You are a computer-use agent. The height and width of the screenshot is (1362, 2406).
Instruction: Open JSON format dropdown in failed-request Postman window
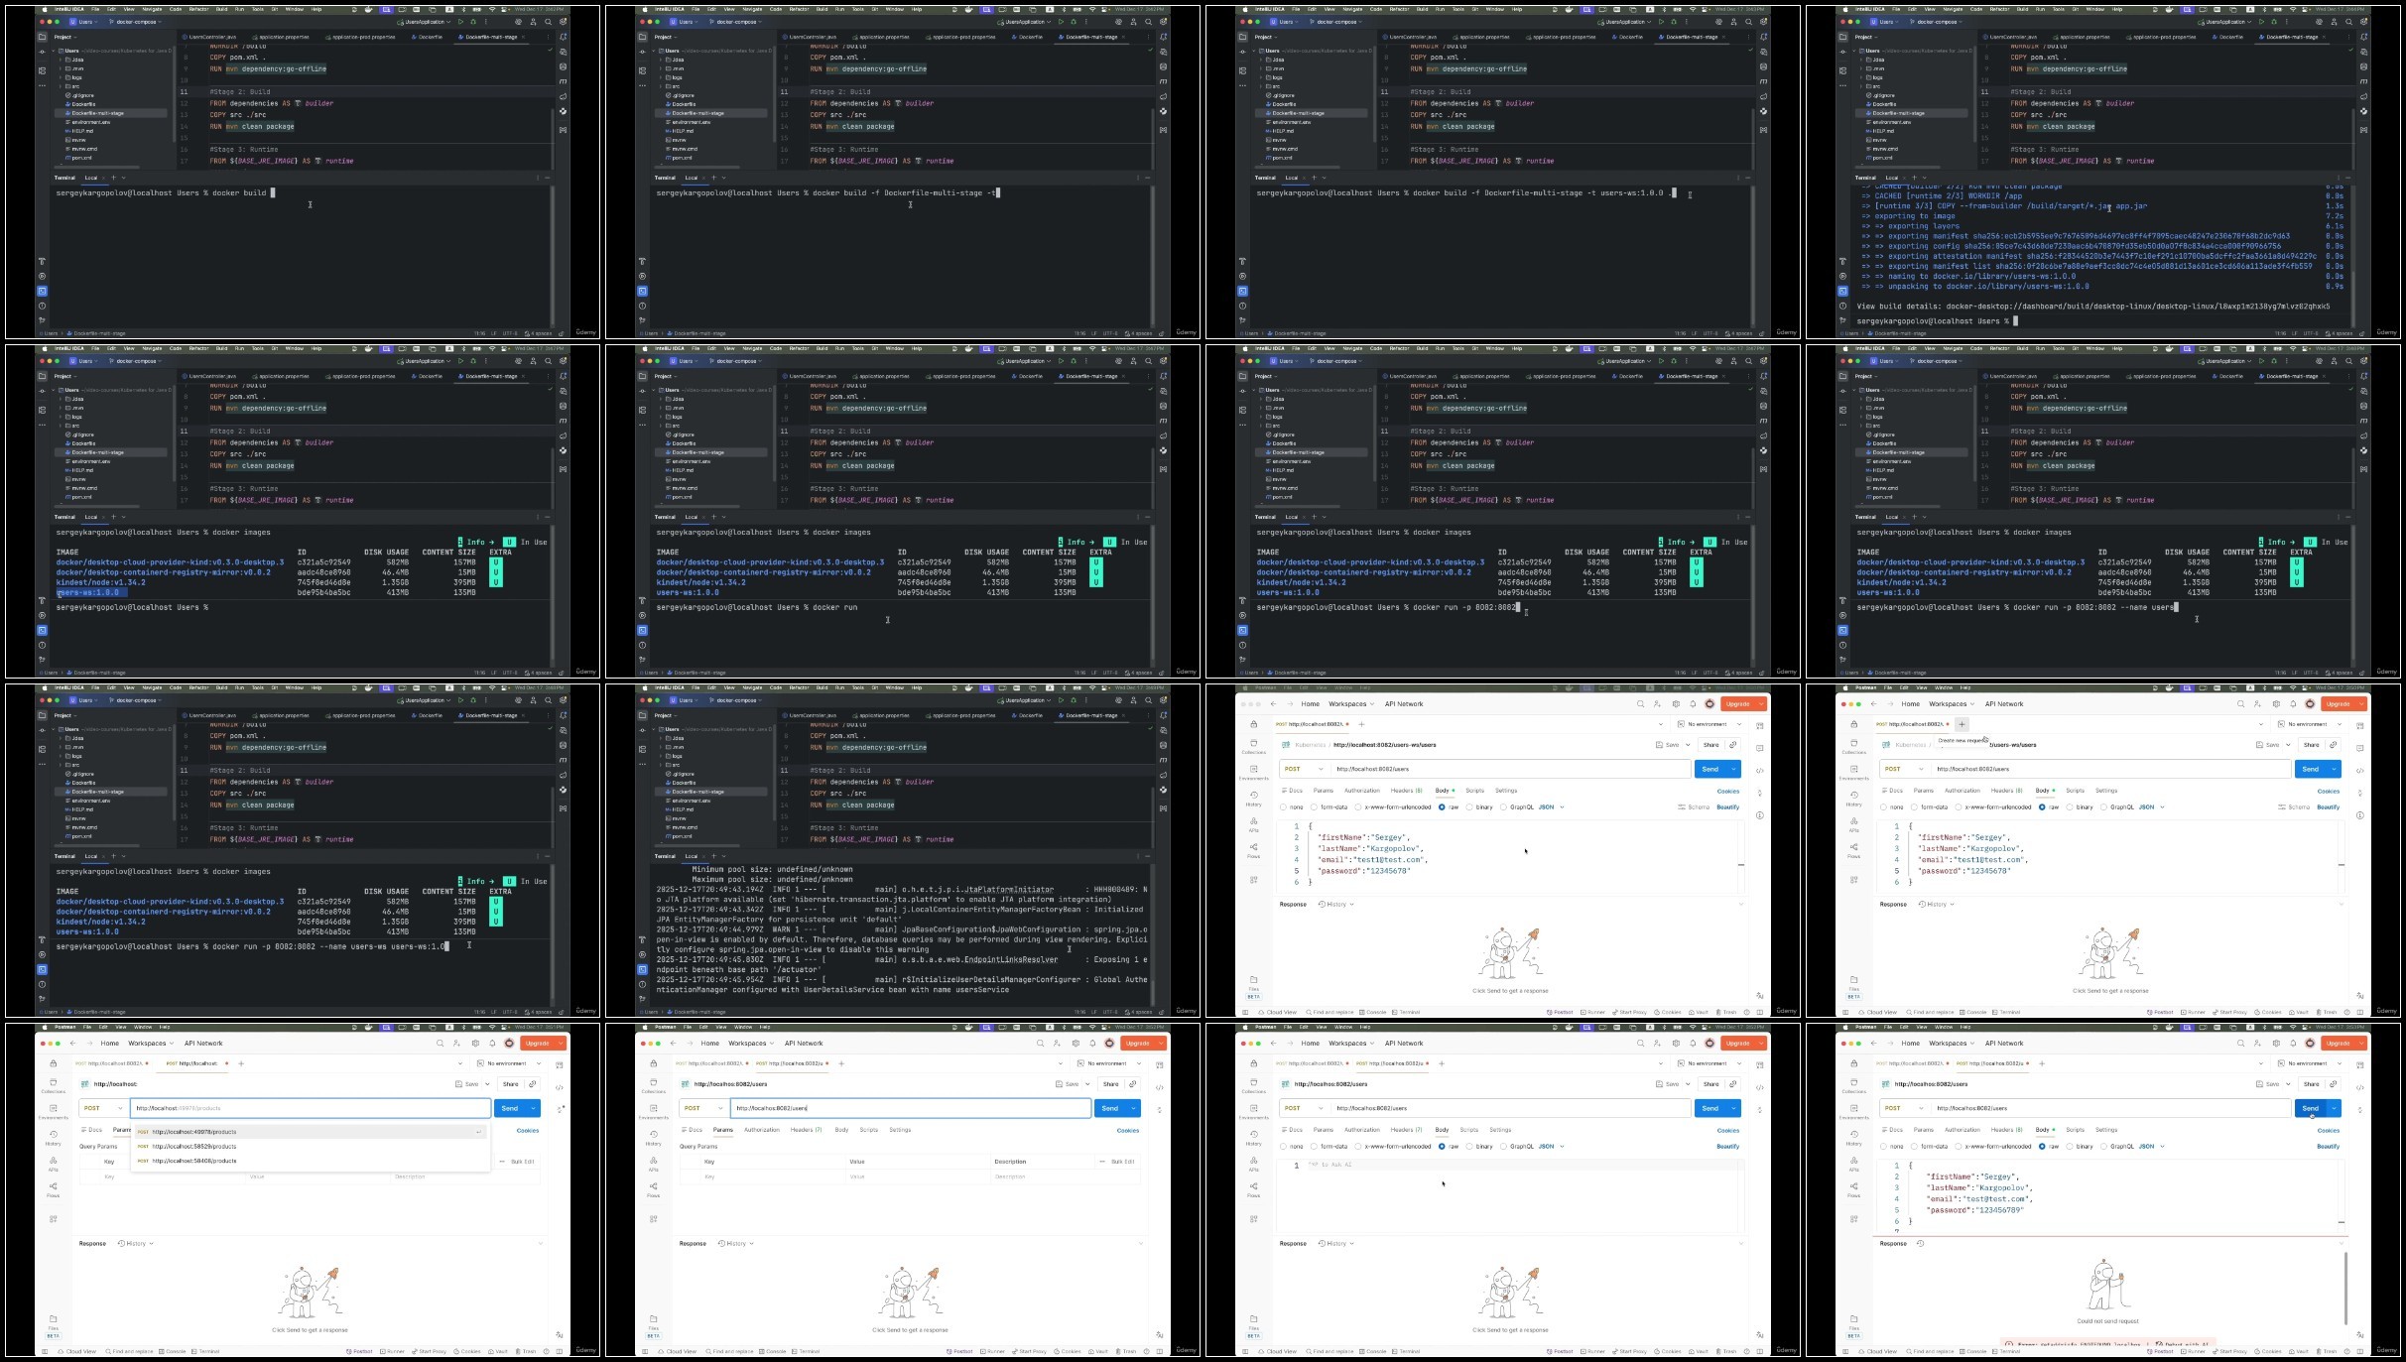(2151, 1147)
